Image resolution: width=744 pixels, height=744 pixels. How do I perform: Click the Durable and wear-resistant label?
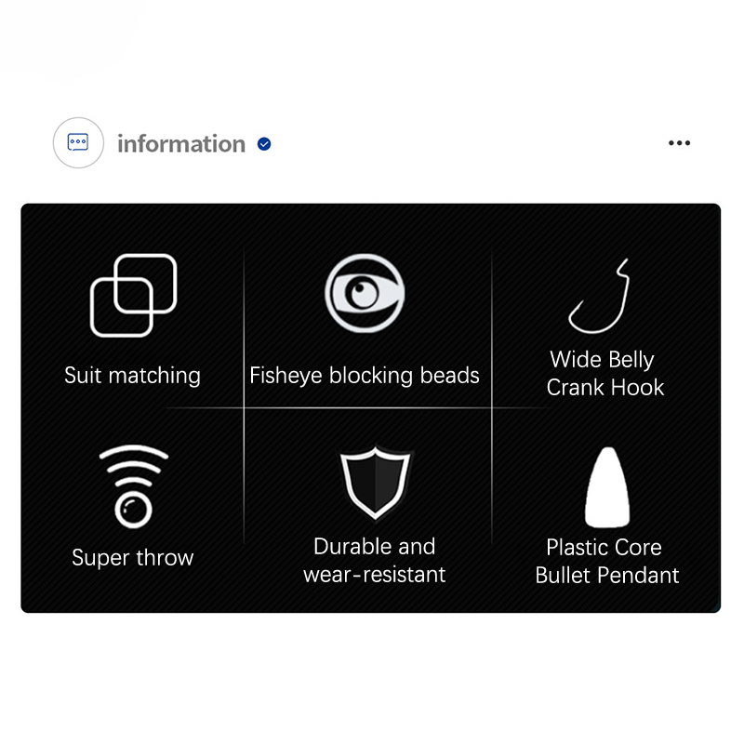[375, 561]
